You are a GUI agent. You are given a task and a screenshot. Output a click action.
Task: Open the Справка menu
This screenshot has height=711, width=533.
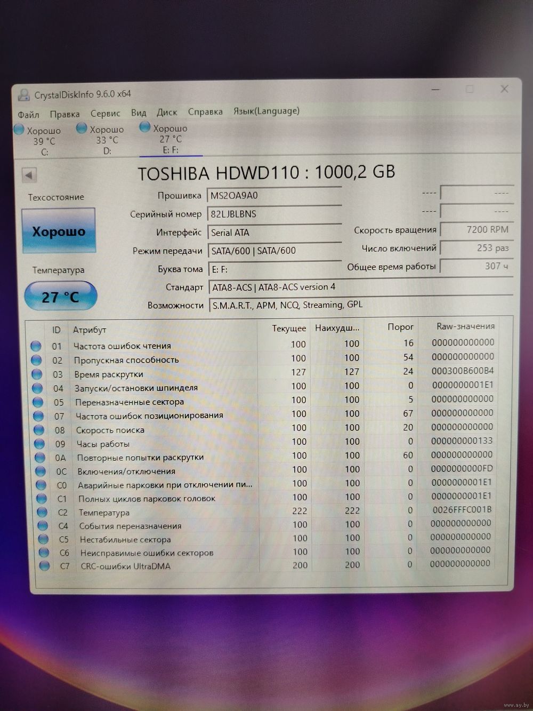(x=205, y=112)
